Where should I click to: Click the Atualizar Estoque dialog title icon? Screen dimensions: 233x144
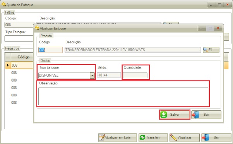point(37,28)
